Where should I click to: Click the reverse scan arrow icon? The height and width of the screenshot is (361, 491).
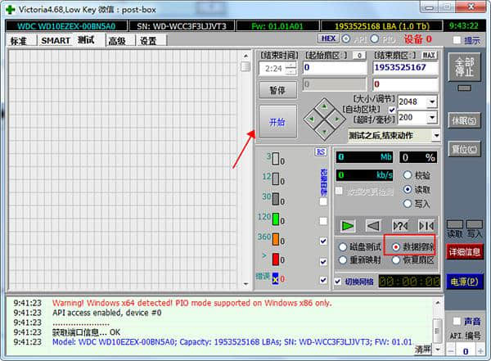(x=373, y=225)
